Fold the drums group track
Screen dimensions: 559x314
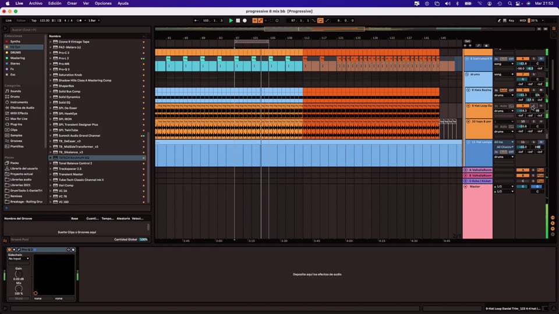(467, 74)
